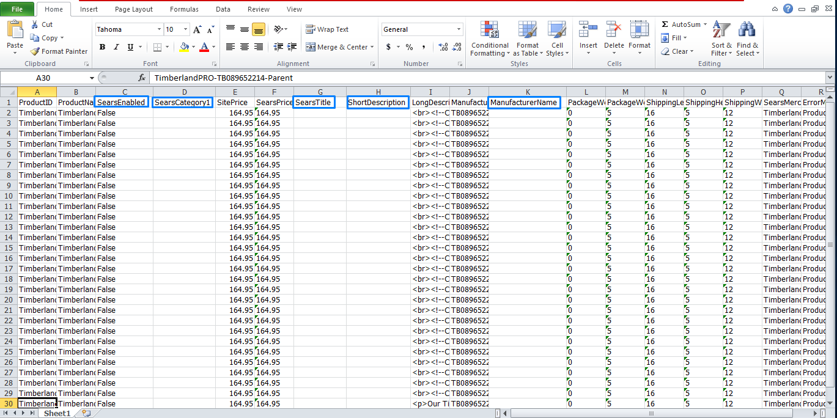Click the text orientation icon

tap(279, 29)
